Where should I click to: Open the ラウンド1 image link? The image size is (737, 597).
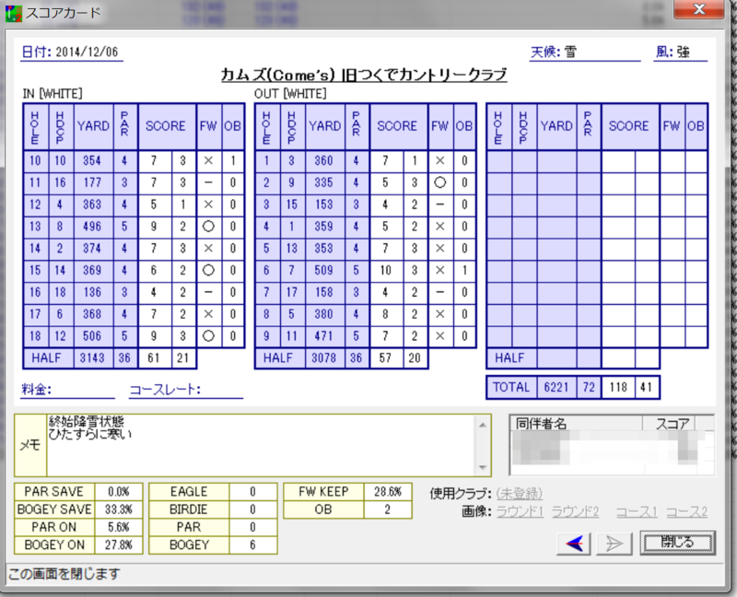click(x=520, y=511)
